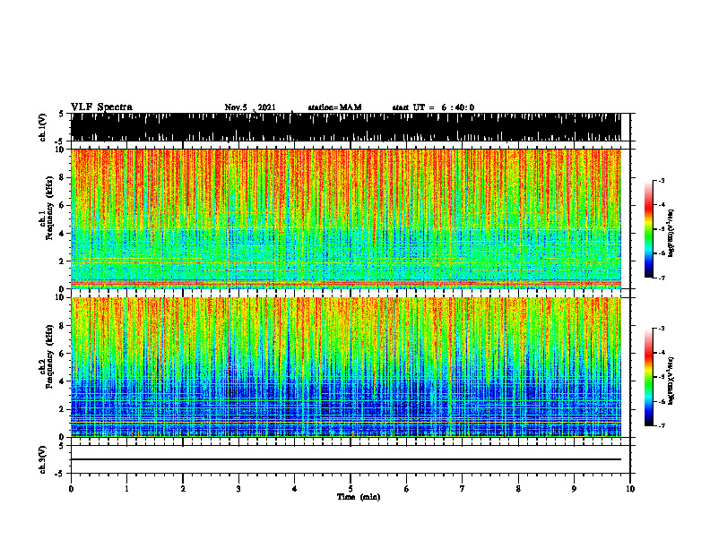Select the "6" tick on ch.2 frequency axis

coord(64,354)
